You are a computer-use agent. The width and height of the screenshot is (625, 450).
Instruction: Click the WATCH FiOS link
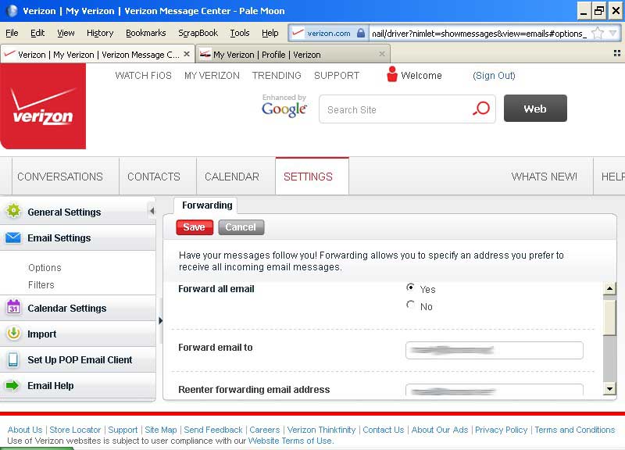pyautogui.click(x=144, y=75)
